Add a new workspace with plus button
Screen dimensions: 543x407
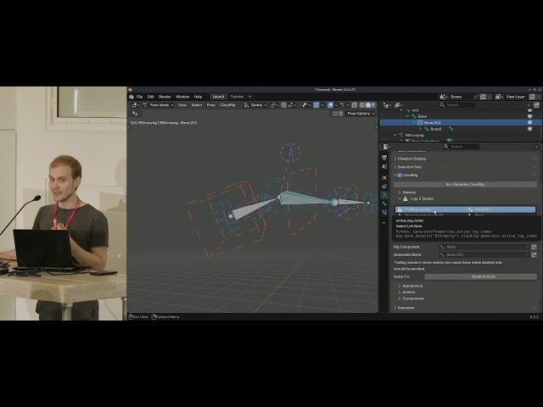coord(250,97)
